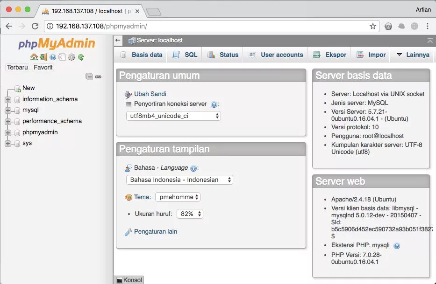Go to User accounts tab
The height and width of the screenshot is (284, 436).
(x=276, y=55)
